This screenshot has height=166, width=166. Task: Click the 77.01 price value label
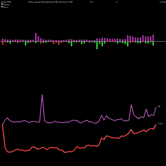160,124
